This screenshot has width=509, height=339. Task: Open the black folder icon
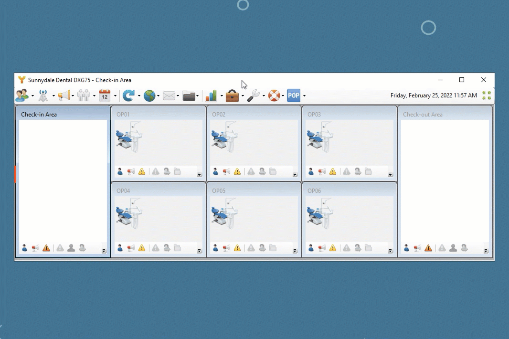[189, 95]
